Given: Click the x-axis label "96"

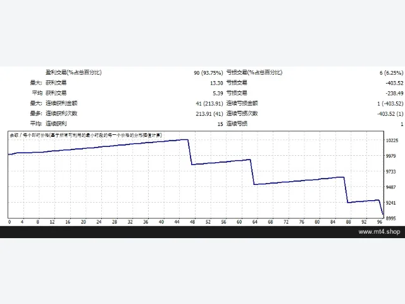Looking at the screenshot, I should [x=380, y=222].
